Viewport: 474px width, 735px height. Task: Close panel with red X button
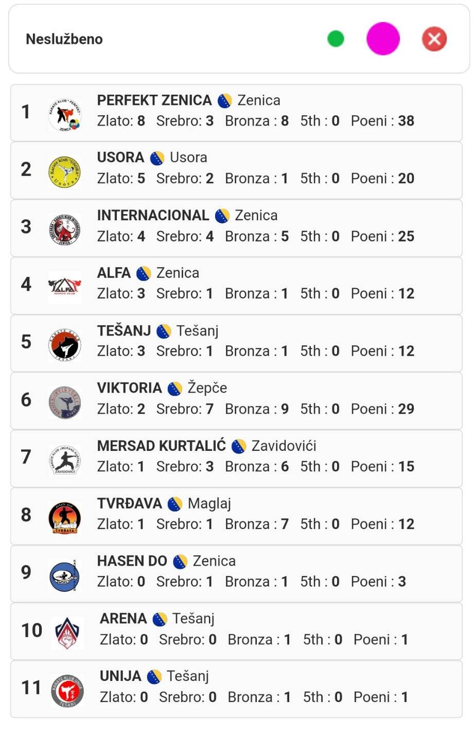click(434, 39)
